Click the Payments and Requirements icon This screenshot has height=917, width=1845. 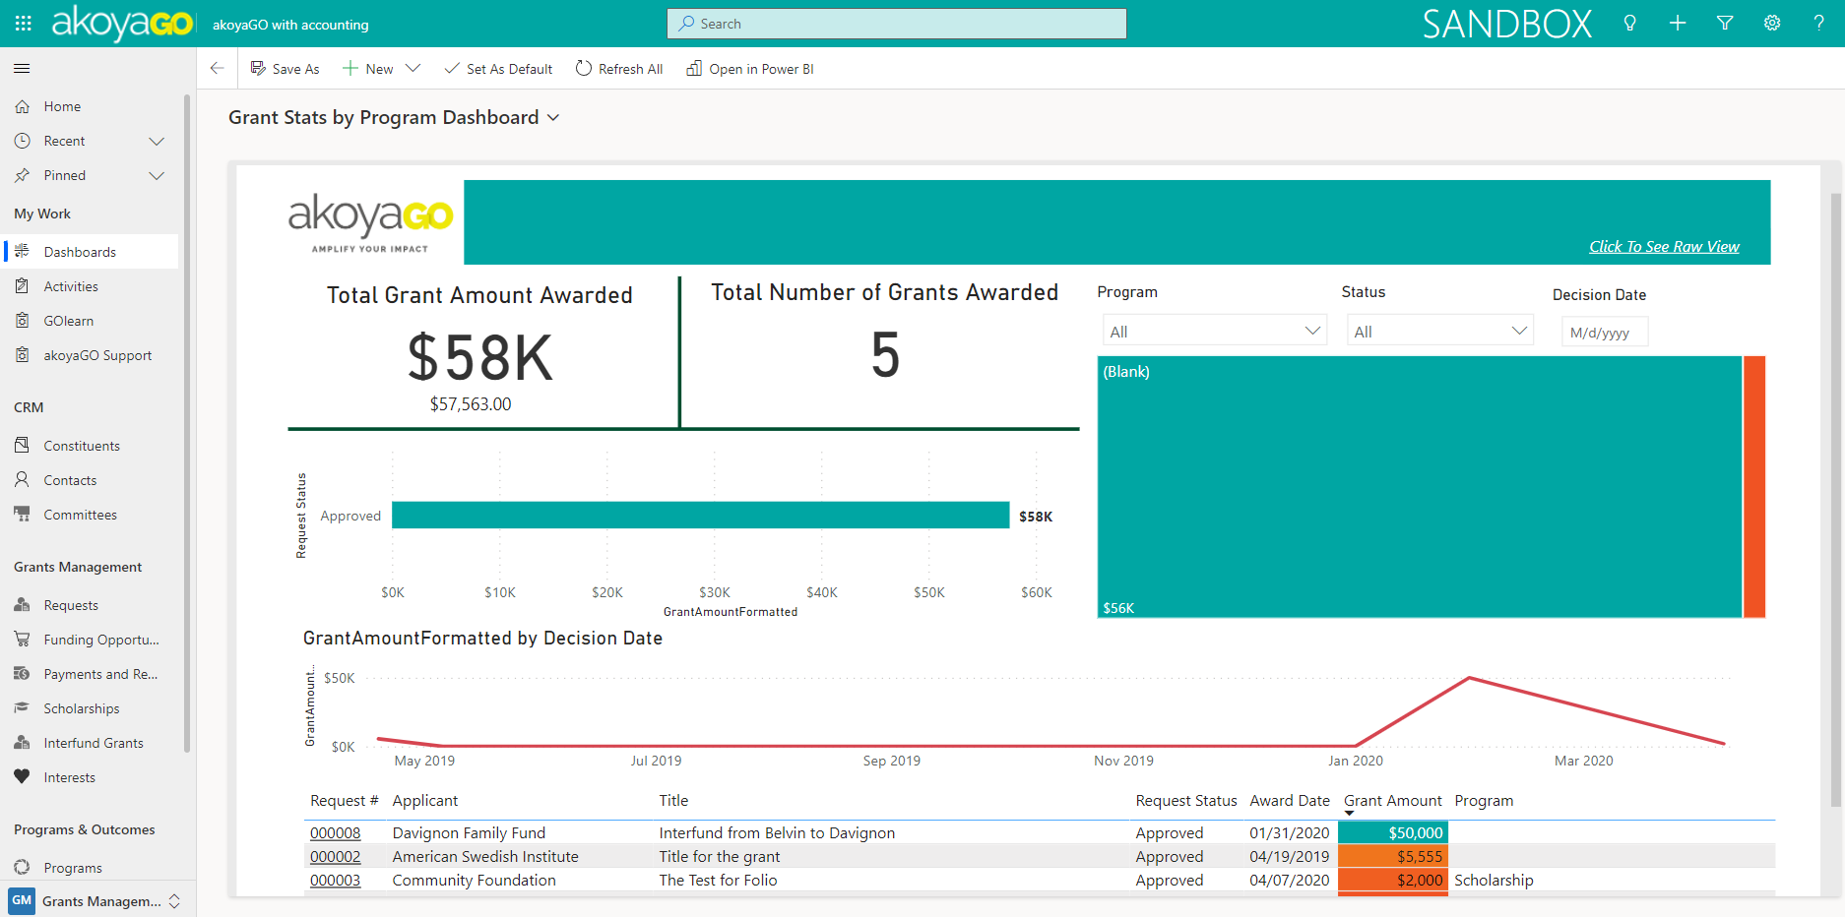click(22, 674)
